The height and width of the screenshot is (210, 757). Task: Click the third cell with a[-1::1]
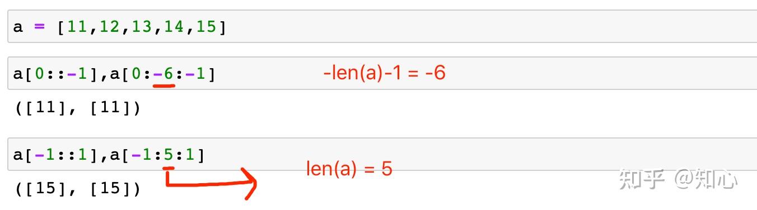382,154
